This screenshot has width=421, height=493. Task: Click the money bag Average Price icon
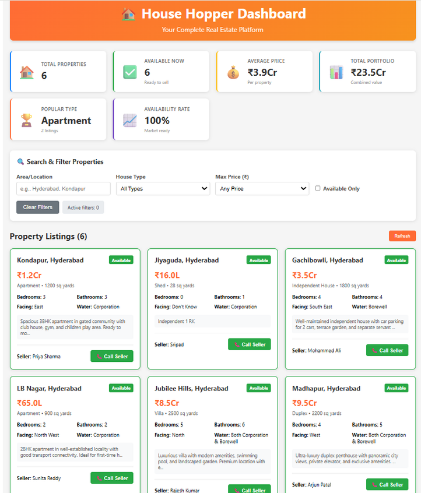coord(233,72)
